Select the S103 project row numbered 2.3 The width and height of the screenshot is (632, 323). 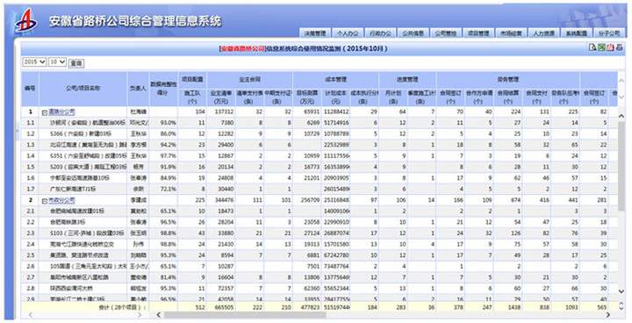click(x=320, y=233)
